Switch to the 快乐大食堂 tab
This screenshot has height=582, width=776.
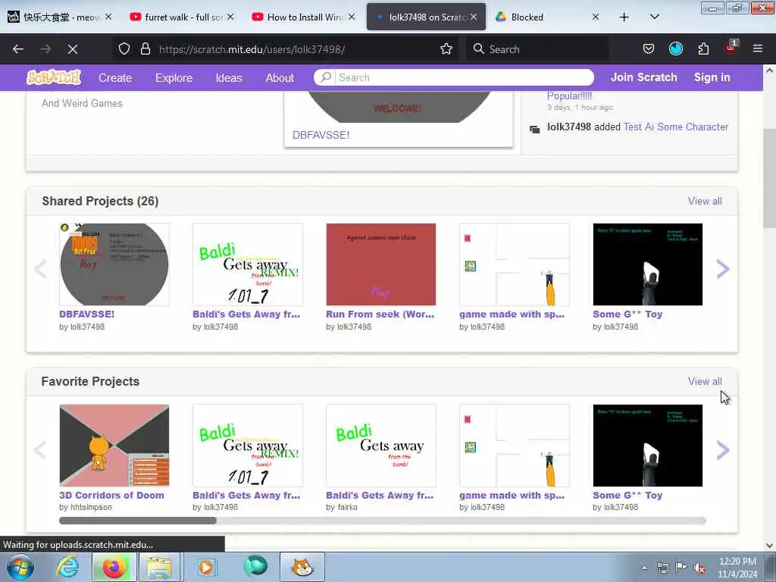coord(59,17)
